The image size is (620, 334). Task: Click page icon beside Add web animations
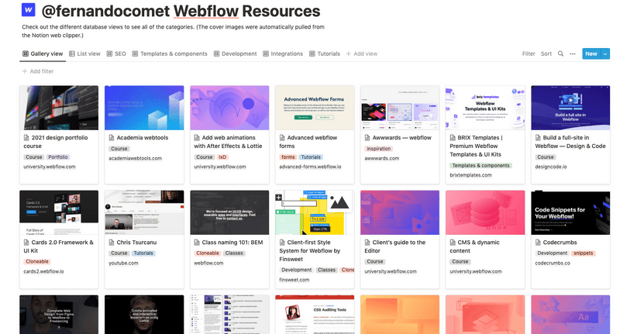(x=197, y=138)
